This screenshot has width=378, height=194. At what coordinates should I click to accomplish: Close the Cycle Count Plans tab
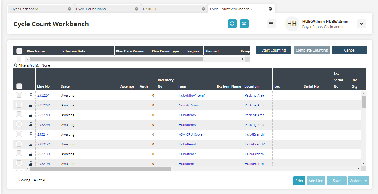point(137,9)
